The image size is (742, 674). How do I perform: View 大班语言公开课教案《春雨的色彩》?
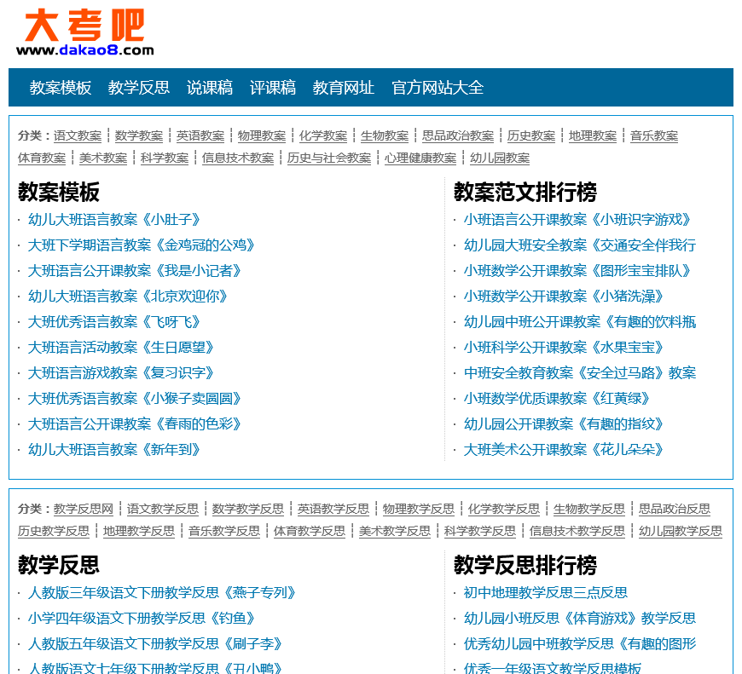(x=135, y=423)
